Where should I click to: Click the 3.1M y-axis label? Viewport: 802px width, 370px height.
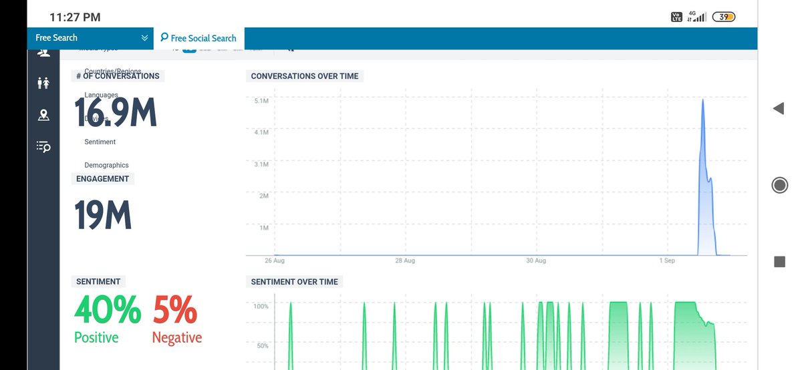[261, 164]
